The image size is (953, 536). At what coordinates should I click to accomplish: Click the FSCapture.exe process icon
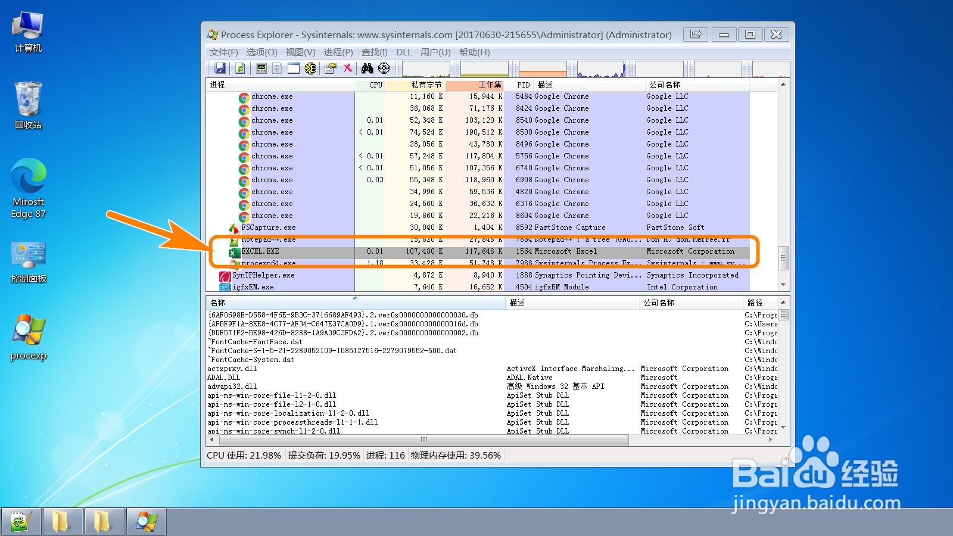coord(234,228)
